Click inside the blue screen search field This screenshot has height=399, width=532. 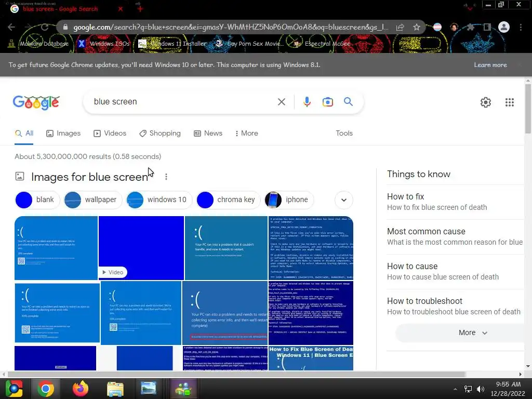pyautogui.click(x=183, y=102)
